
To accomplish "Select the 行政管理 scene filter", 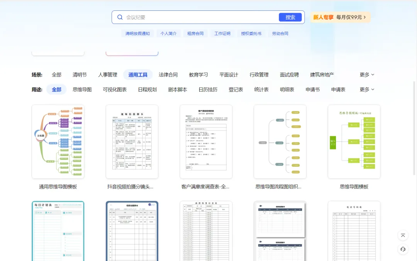I will (x=259, y=75).
